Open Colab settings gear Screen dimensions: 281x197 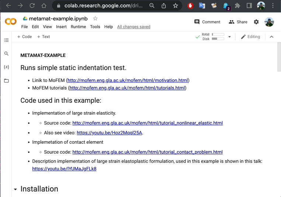click(256, 22)
